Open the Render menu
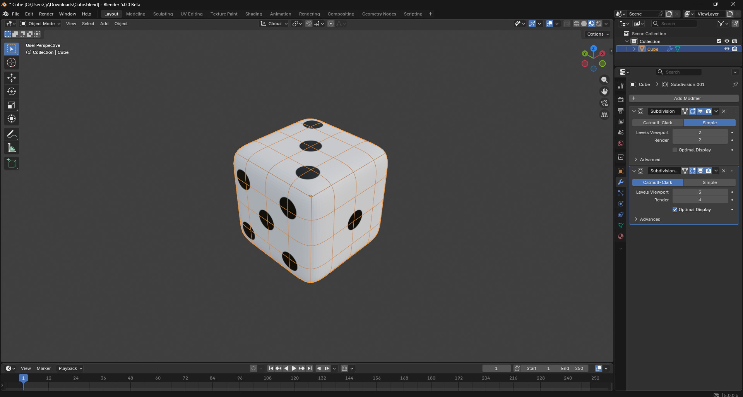Viewport: 743px width, 397px height. point(46,14)
